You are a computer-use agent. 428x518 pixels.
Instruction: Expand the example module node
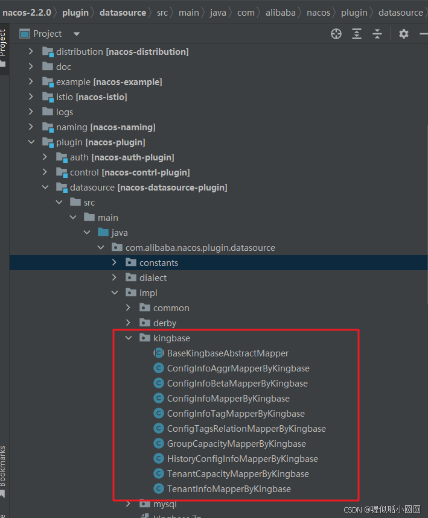[31, 81]
